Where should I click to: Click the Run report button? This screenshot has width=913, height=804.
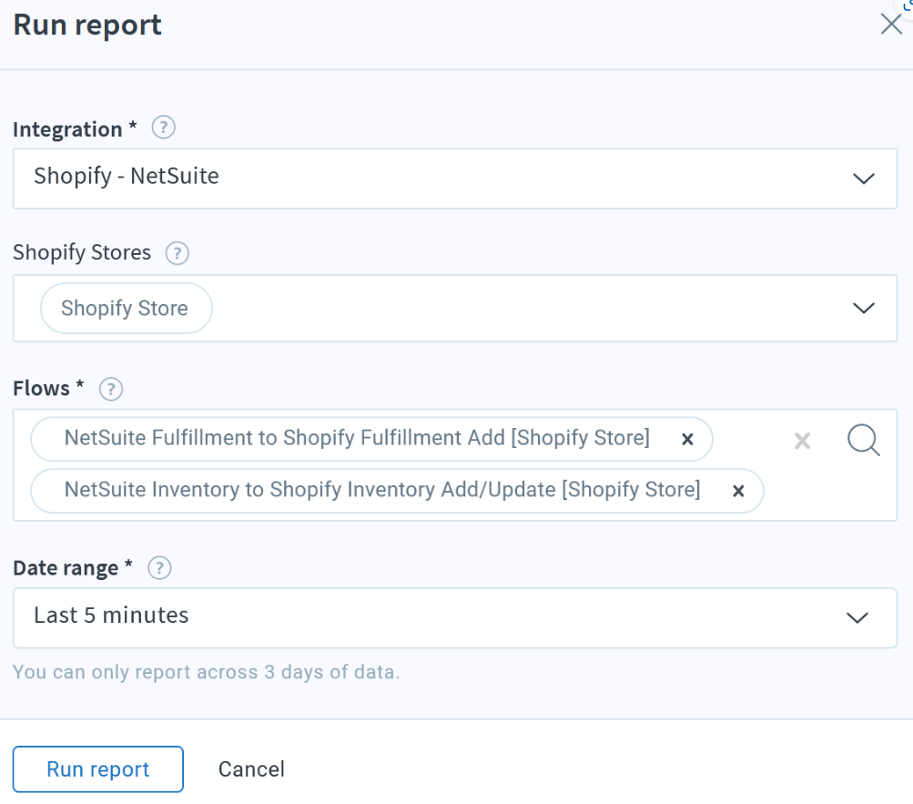tap(98, 769)
